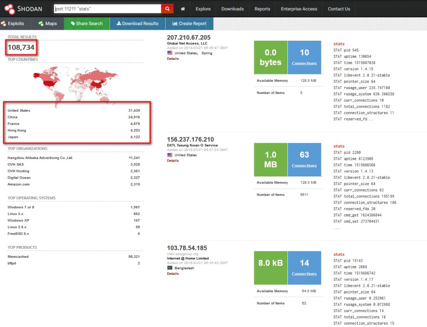This screenshot has height=327, width=427.
Task: Click the 63 Connections blue tile
Action: click(x=304, y=160)
